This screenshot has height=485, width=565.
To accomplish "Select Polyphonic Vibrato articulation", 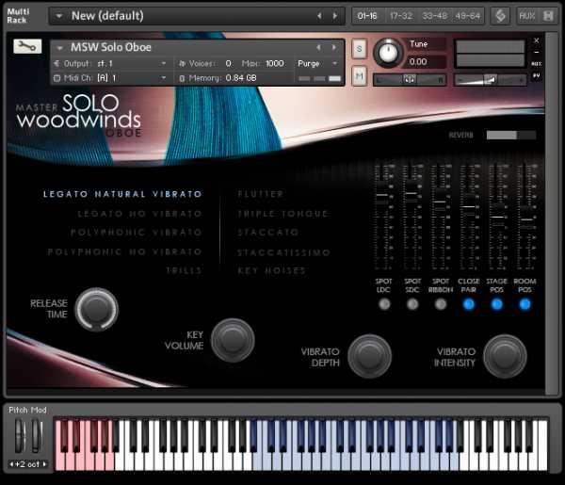I will (137, 233).
